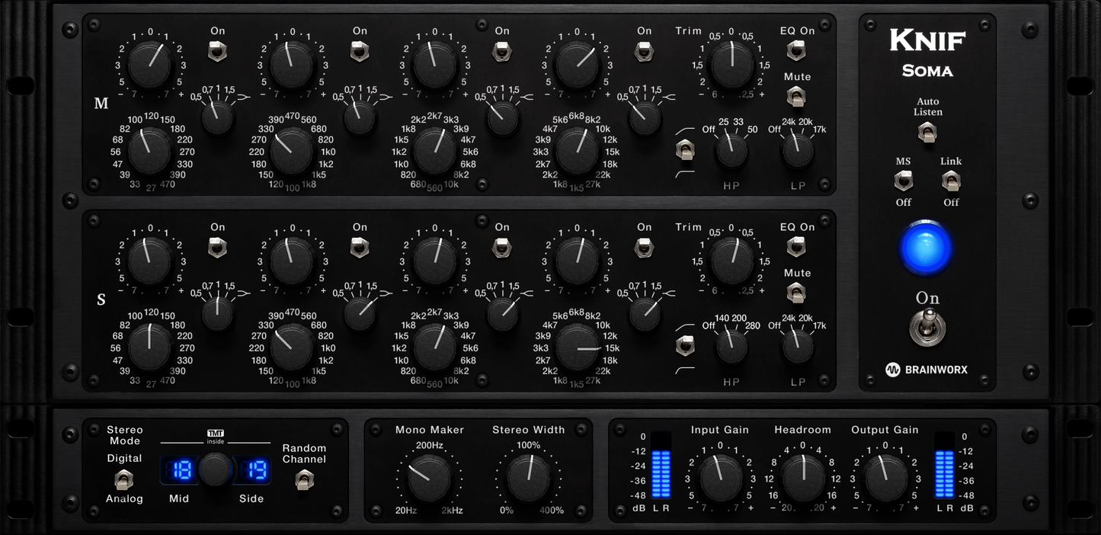Click the Mono Maker knob

pyautogui.click(x=429, y=478)
